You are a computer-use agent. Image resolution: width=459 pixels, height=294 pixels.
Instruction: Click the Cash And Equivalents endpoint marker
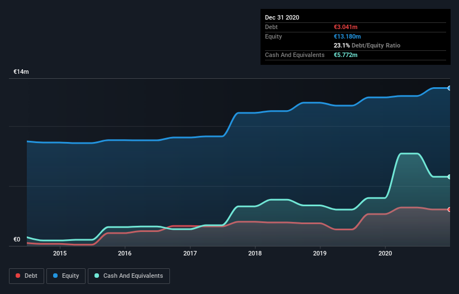449,177
